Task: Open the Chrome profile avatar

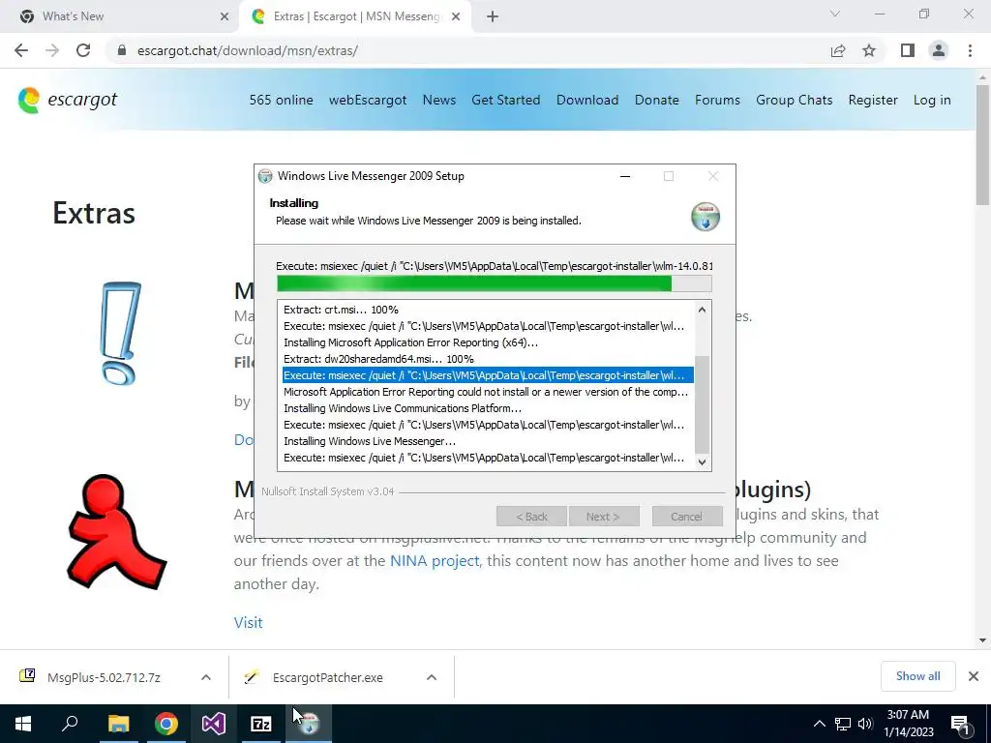Action: tap(939, 50)
